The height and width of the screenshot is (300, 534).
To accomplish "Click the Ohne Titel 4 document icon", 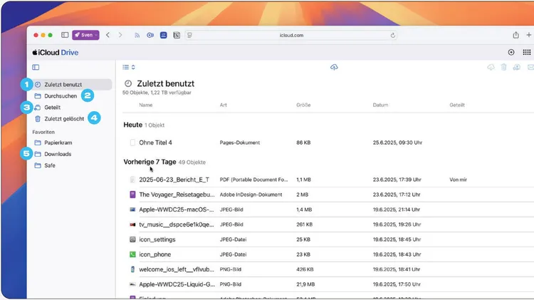I will coord(132,143).
